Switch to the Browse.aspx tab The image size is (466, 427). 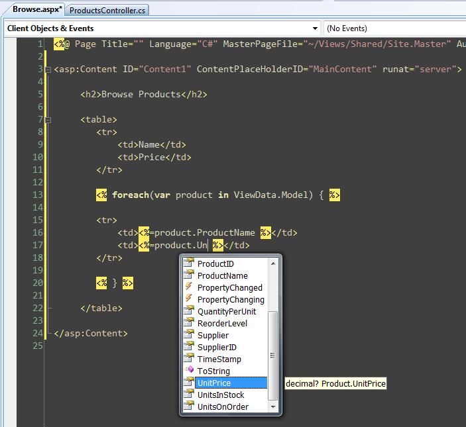coord(37,9)
